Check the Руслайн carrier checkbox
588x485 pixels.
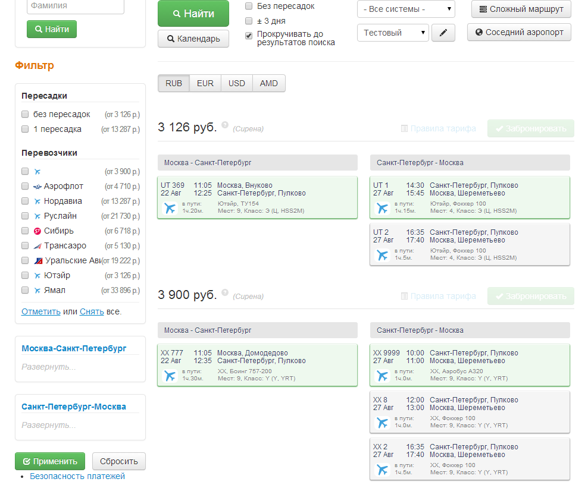pyautogui.click(x=25, y=216)
